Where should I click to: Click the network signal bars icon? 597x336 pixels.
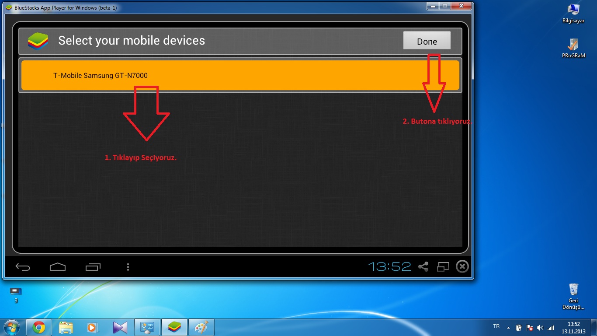pos(551,327)
